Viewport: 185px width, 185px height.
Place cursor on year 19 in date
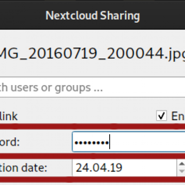click(116, 168)
